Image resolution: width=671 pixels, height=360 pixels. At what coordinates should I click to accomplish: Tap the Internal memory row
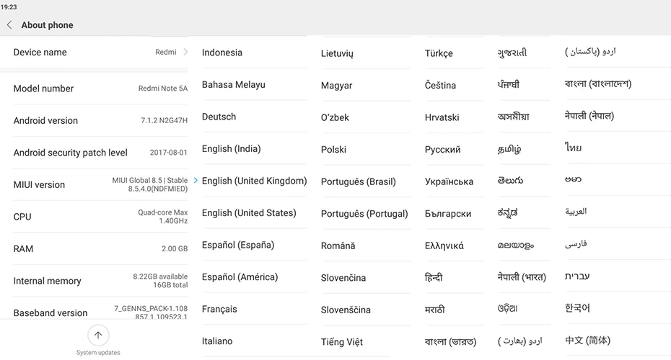click(x=100, y=281)
